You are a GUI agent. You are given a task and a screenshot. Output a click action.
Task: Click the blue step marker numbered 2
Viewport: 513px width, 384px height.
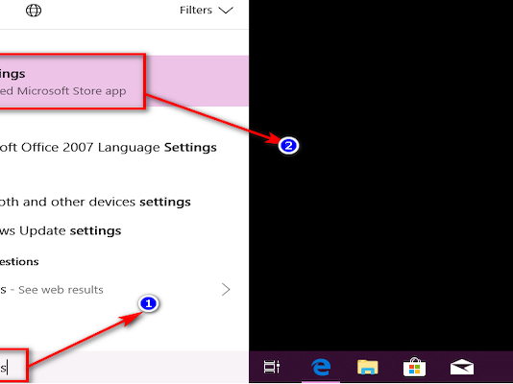(x=288, y=145)
